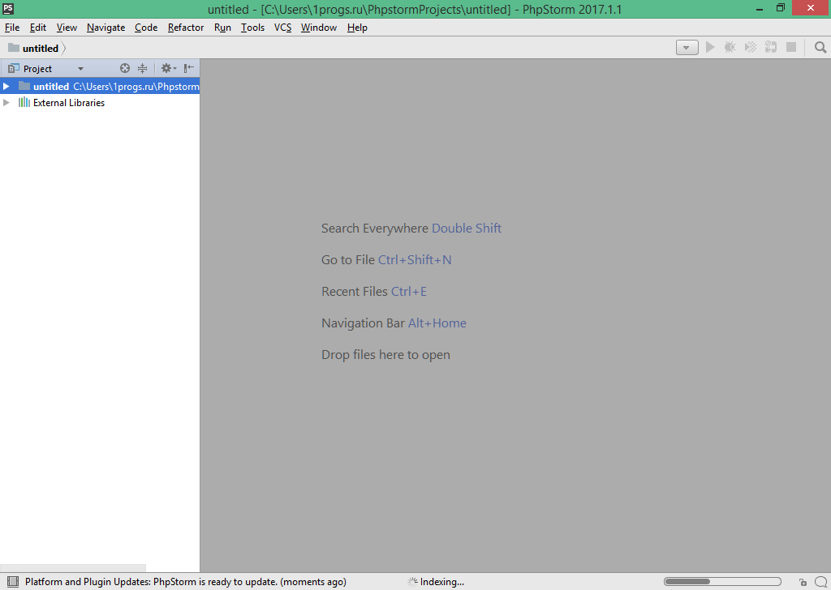The width and height of the screenshot is (831, 590).
Task: Click the Collapse All icon
Action: point(143,68)
